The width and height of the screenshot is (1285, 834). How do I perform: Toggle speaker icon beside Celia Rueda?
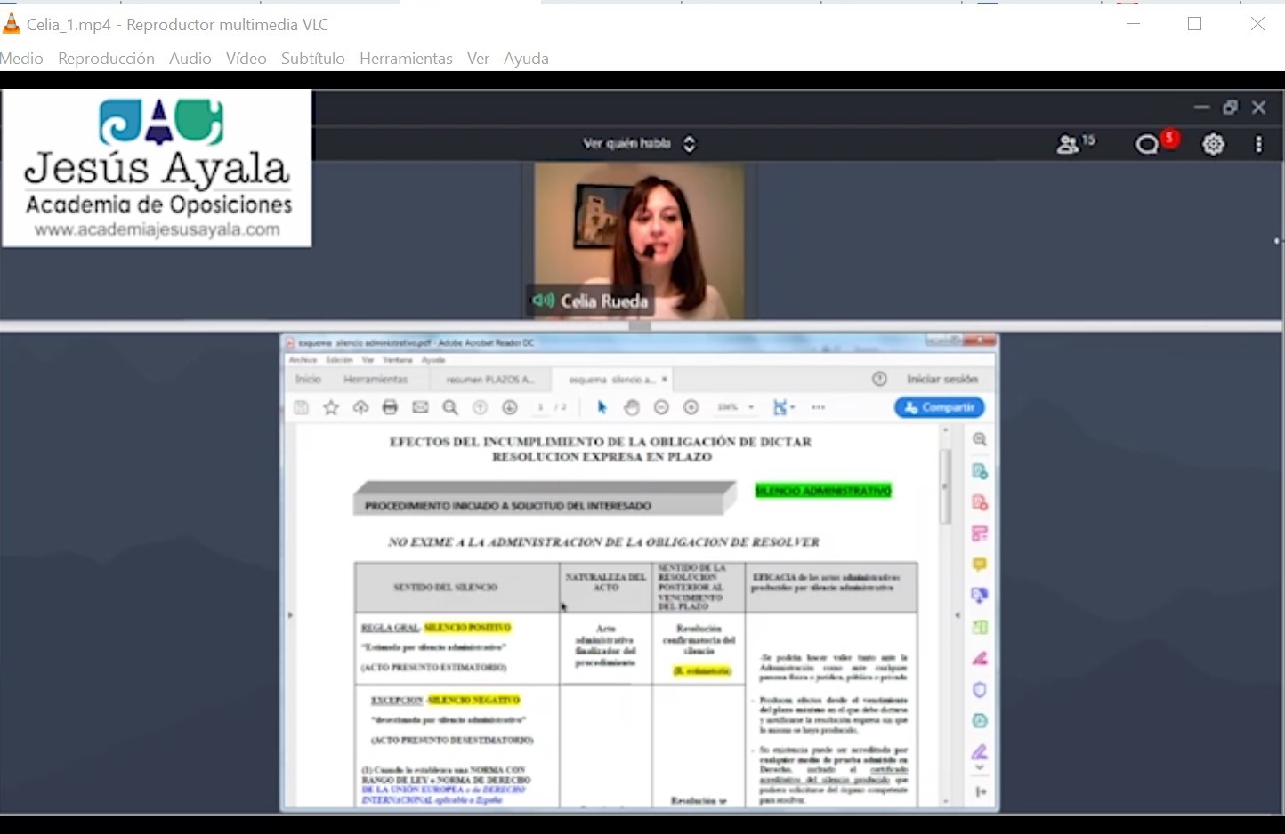click(543, 301)
